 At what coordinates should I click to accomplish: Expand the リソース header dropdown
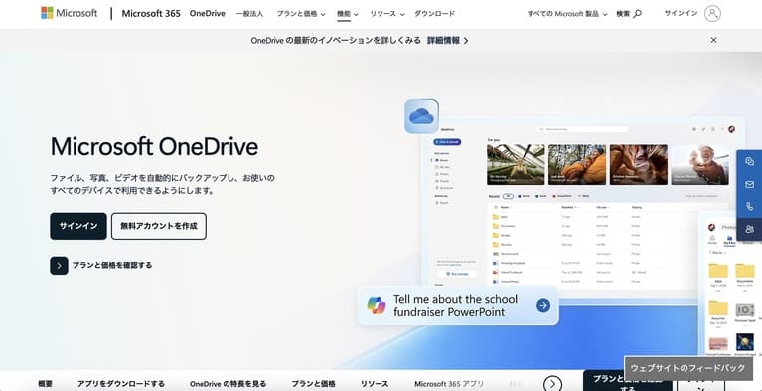click(x=386, y=14)
